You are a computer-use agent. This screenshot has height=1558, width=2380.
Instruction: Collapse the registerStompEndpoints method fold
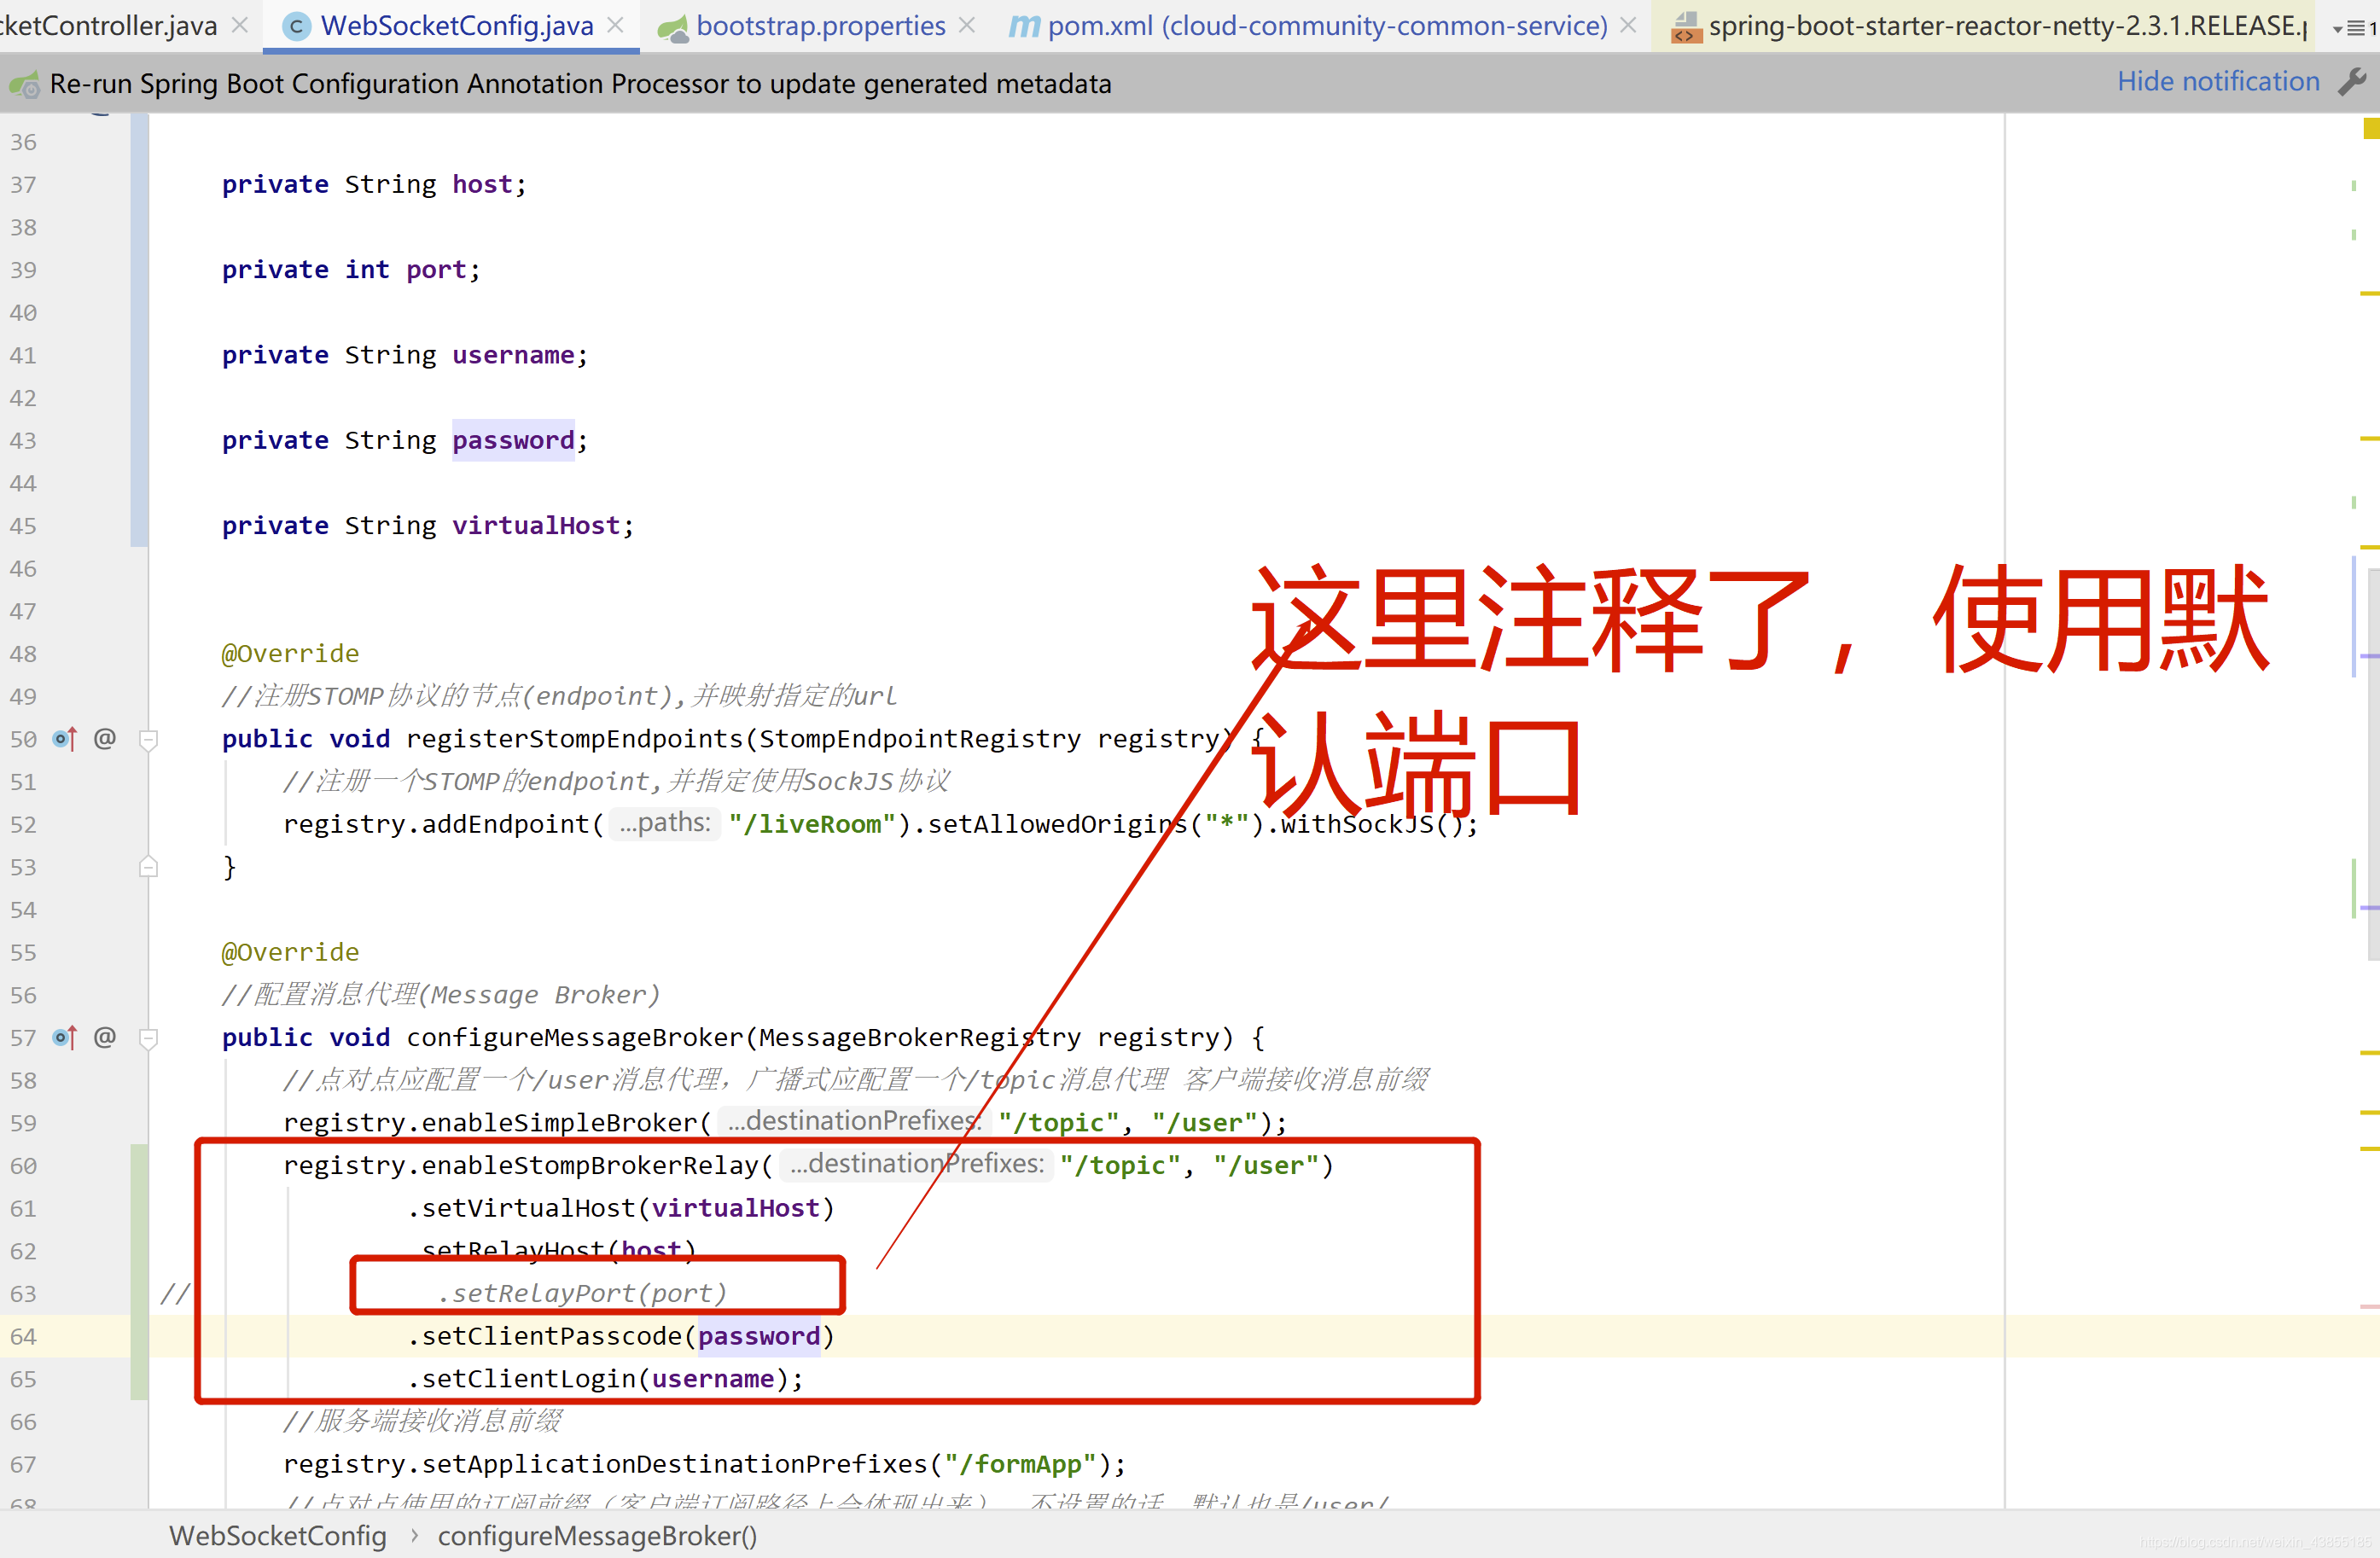click(148, 740)
